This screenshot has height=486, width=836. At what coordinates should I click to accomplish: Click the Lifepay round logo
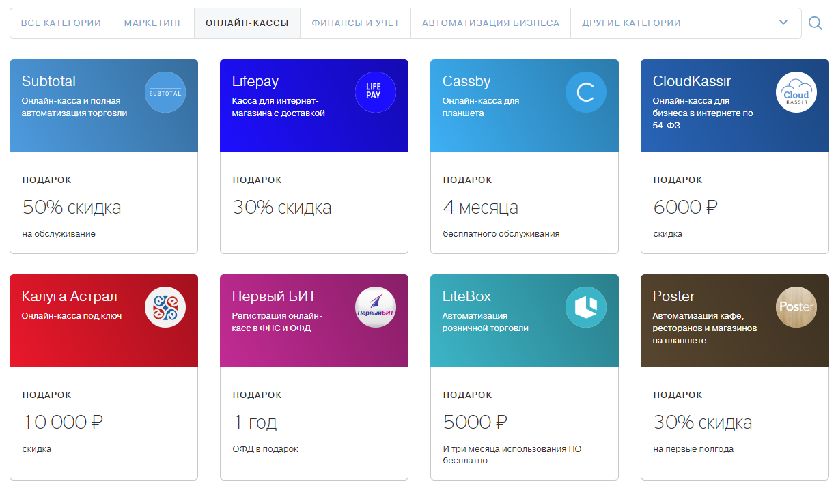[x=376, y=92]
